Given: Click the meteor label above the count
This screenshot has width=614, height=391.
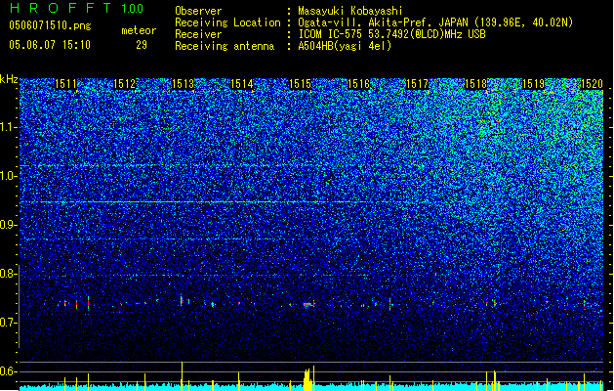Looking at the screenshot, I should pos(139,30).
